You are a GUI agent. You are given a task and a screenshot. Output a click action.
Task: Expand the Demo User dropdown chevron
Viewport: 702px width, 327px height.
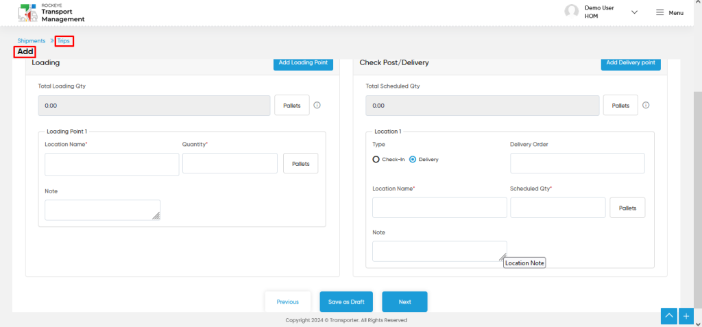634,12
